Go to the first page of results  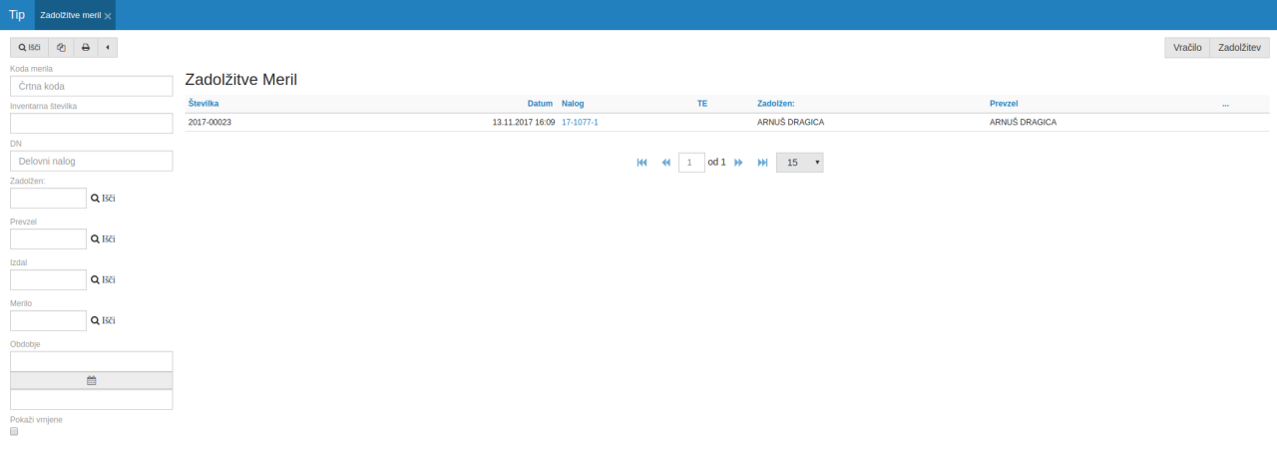[x=641, y=162]
